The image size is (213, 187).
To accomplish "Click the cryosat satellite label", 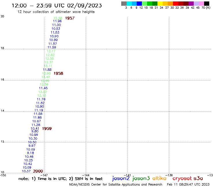I will point(182,178).
